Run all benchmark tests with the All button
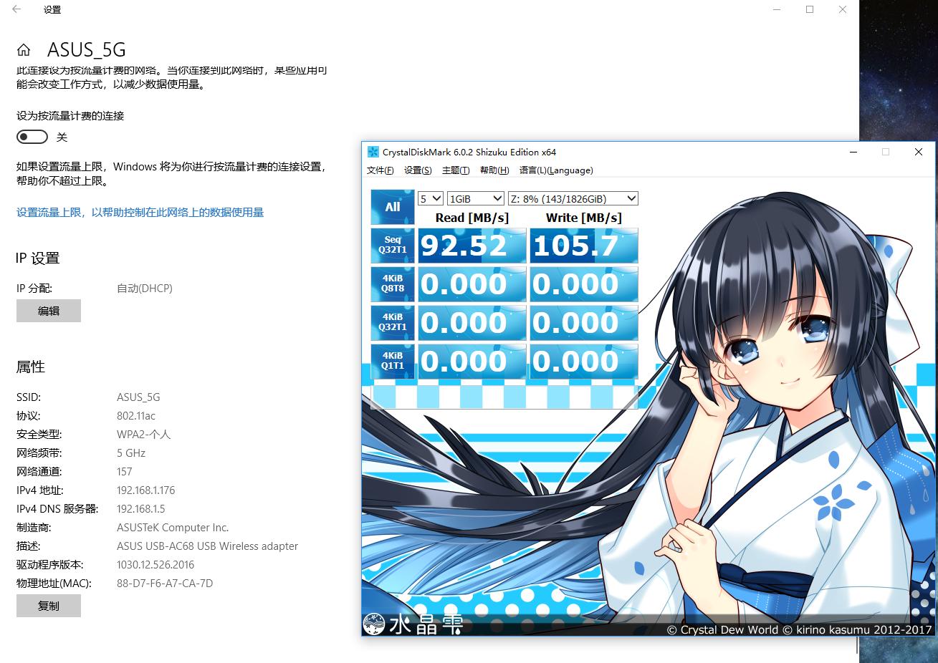The height and width of the screenshot is (663, 938). 392,207
